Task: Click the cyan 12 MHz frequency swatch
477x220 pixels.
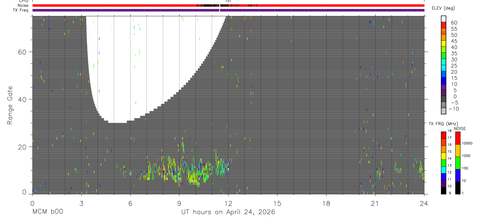Action: pyautogui.click(x=444, y=171)
